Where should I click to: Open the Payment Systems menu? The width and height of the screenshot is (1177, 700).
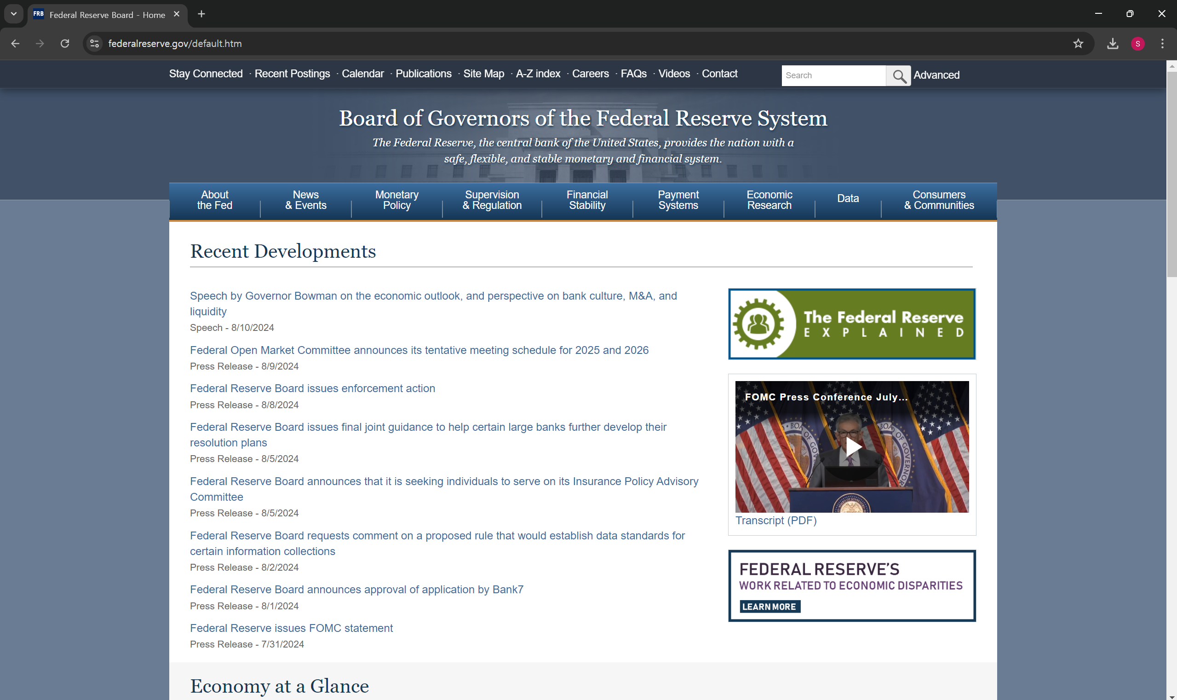(x=678, y=201)
